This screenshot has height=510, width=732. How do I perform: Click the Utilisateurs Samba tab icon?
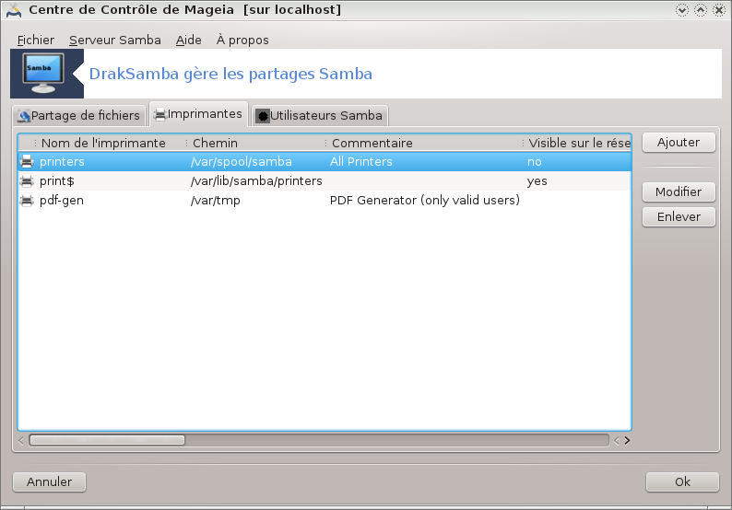click(x=262, y=116)
